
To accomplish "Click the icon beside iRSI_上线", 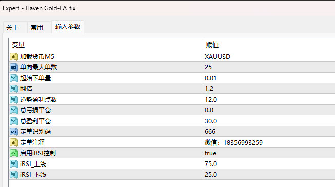I will click(14, 164).
